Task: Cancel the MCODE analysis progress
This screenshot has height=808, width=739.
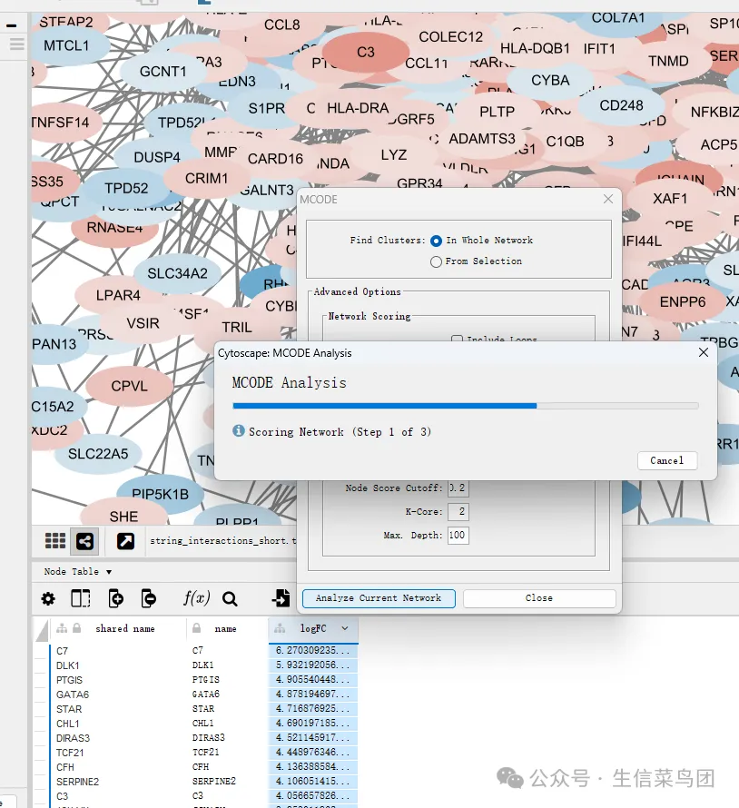Action: click(666, 460)
